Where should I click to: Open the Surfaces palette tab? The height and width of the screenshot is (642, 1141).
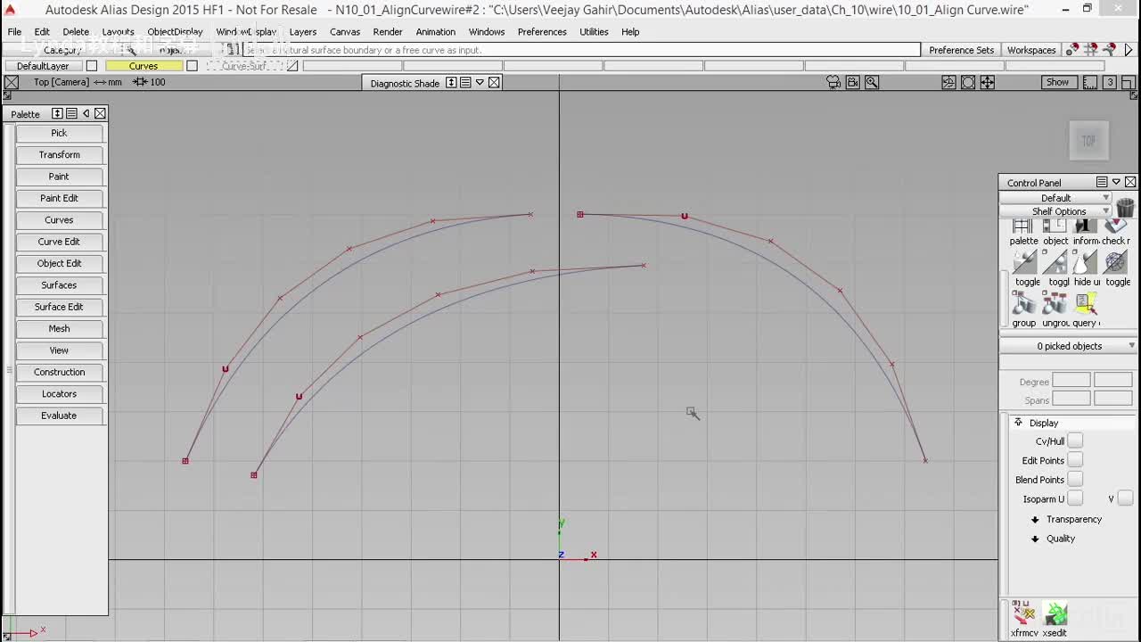[59, 285]
